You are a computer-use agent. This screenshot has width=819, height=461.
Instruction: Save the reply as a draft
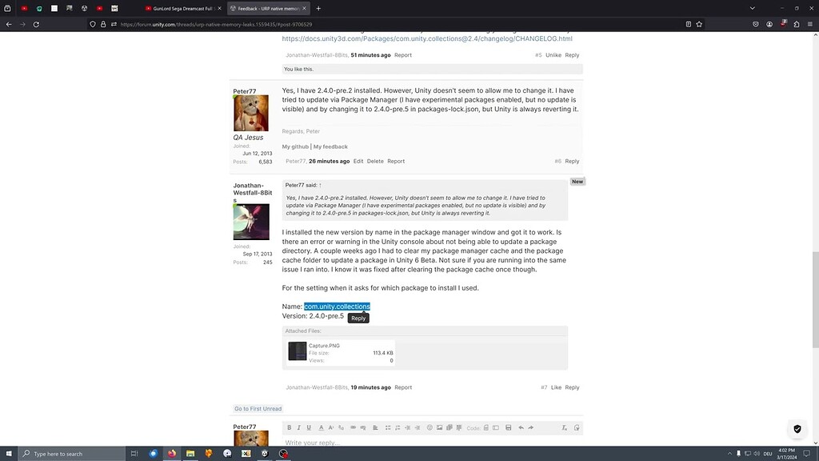click(x=509, y=427)
